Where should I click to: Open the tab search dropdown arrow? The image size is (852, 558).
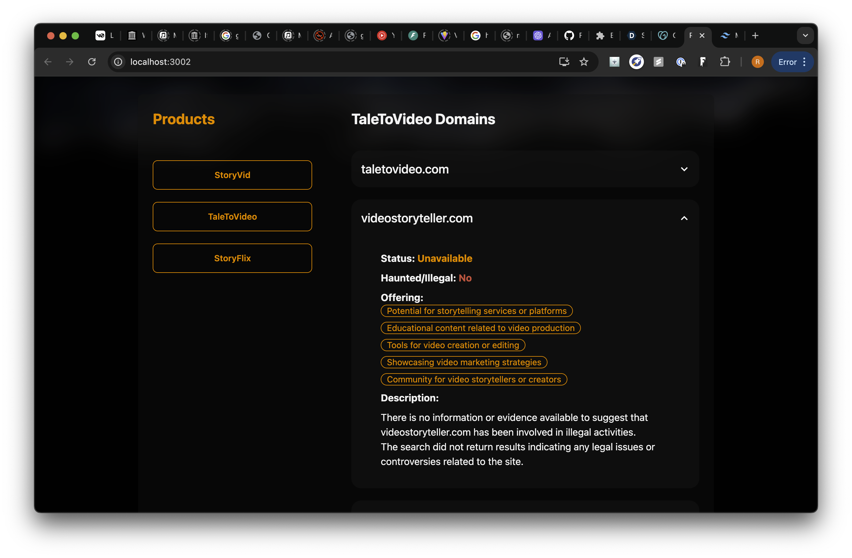[805, 35]
